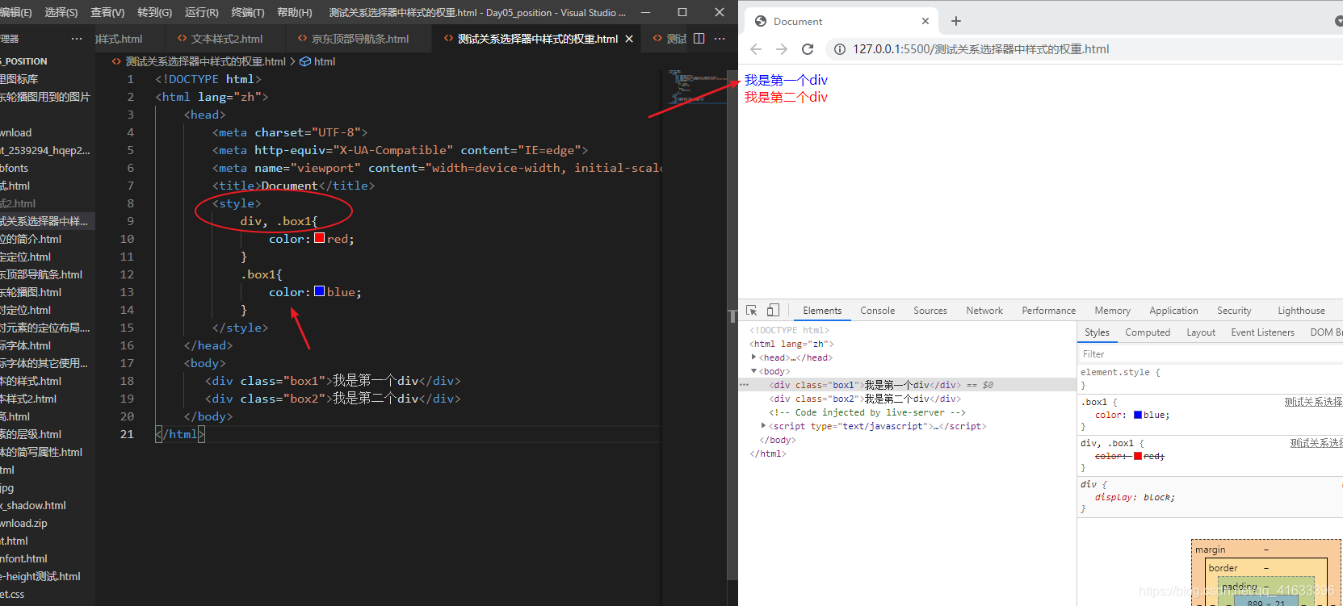The image size is (1343, 606).
Task: Open the DevTools Lighthouse tab
Action: tap(1301, 311)
